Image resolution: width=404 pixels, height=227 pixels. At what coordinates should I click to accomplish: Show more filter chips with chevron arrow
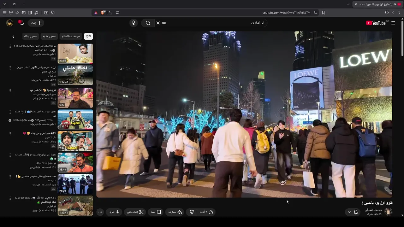(13, 37)
